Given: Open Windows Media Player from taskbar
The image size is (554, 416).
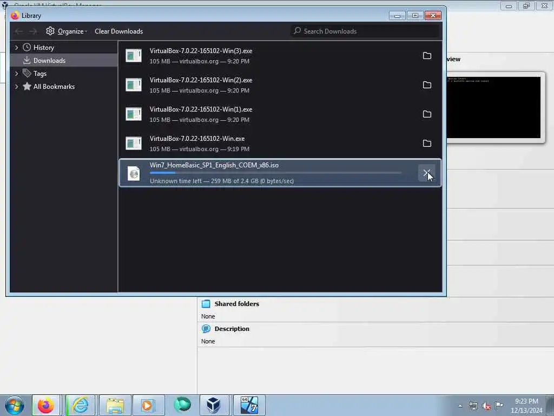Looking at the screenshot, I should [148, 405].
